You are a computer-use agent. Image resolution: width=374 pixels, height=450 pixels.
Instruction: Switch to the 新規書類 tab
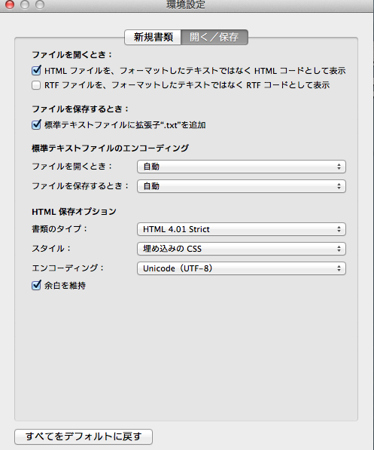[x=153, y=37]
